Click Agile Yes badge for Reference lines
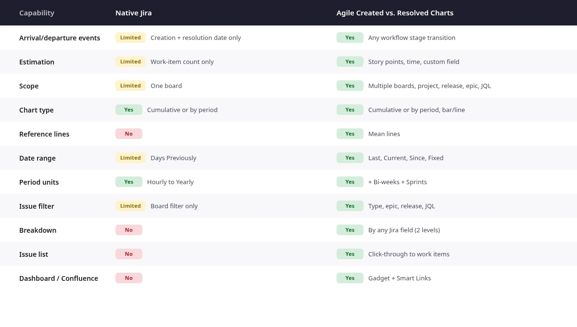The height and width of the screenshot is (327, 577). pyautogui.click(x=350, y=134)
